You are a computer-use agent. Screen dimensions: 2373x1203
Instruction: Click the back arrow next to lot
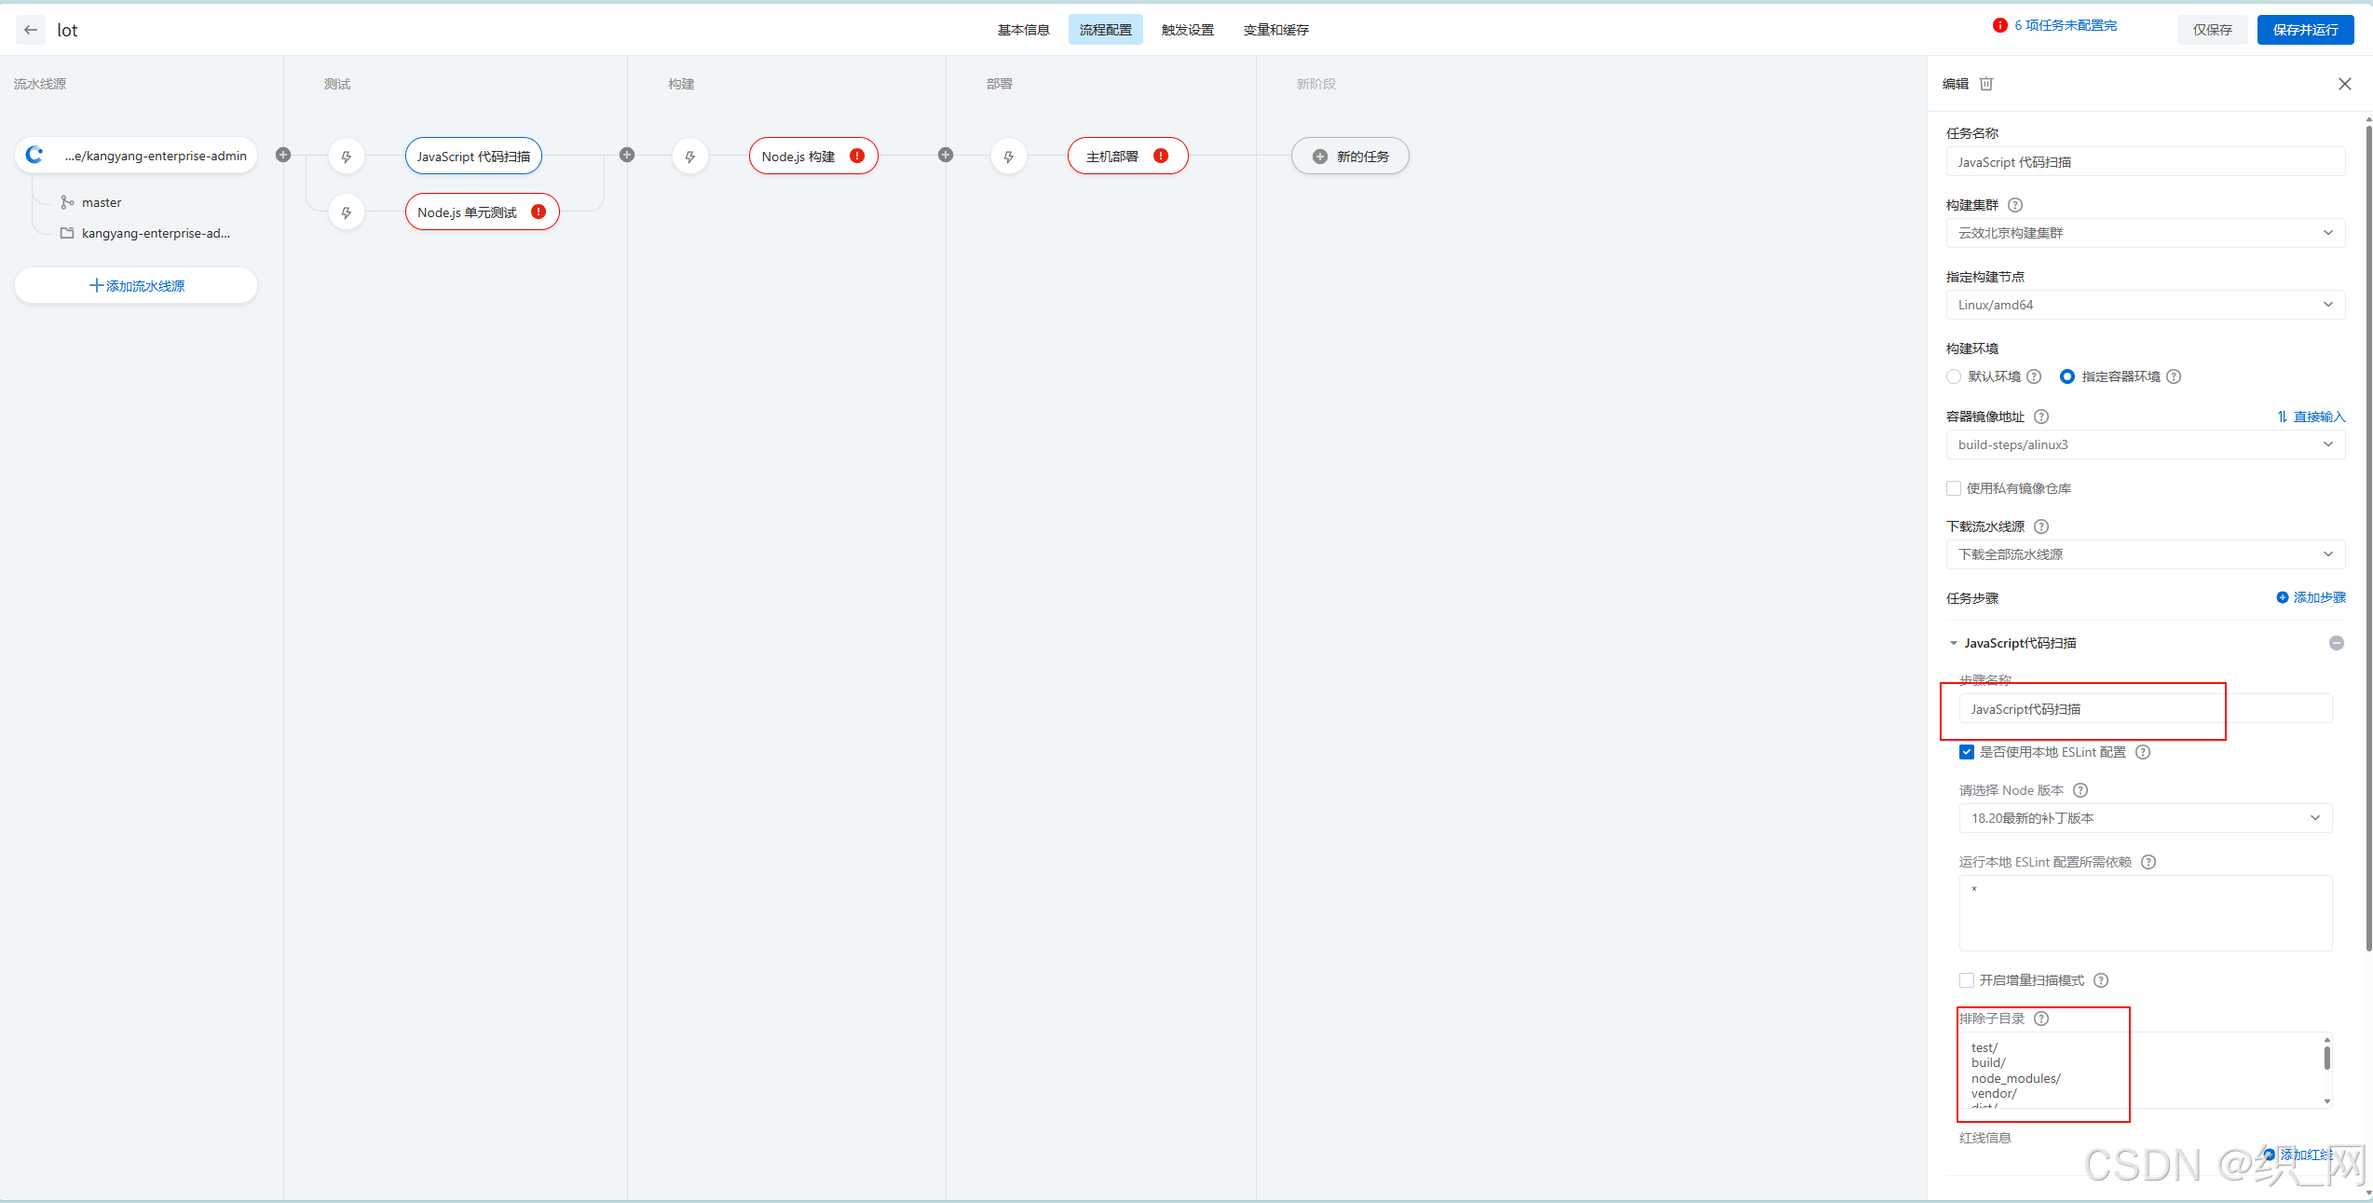31,30
